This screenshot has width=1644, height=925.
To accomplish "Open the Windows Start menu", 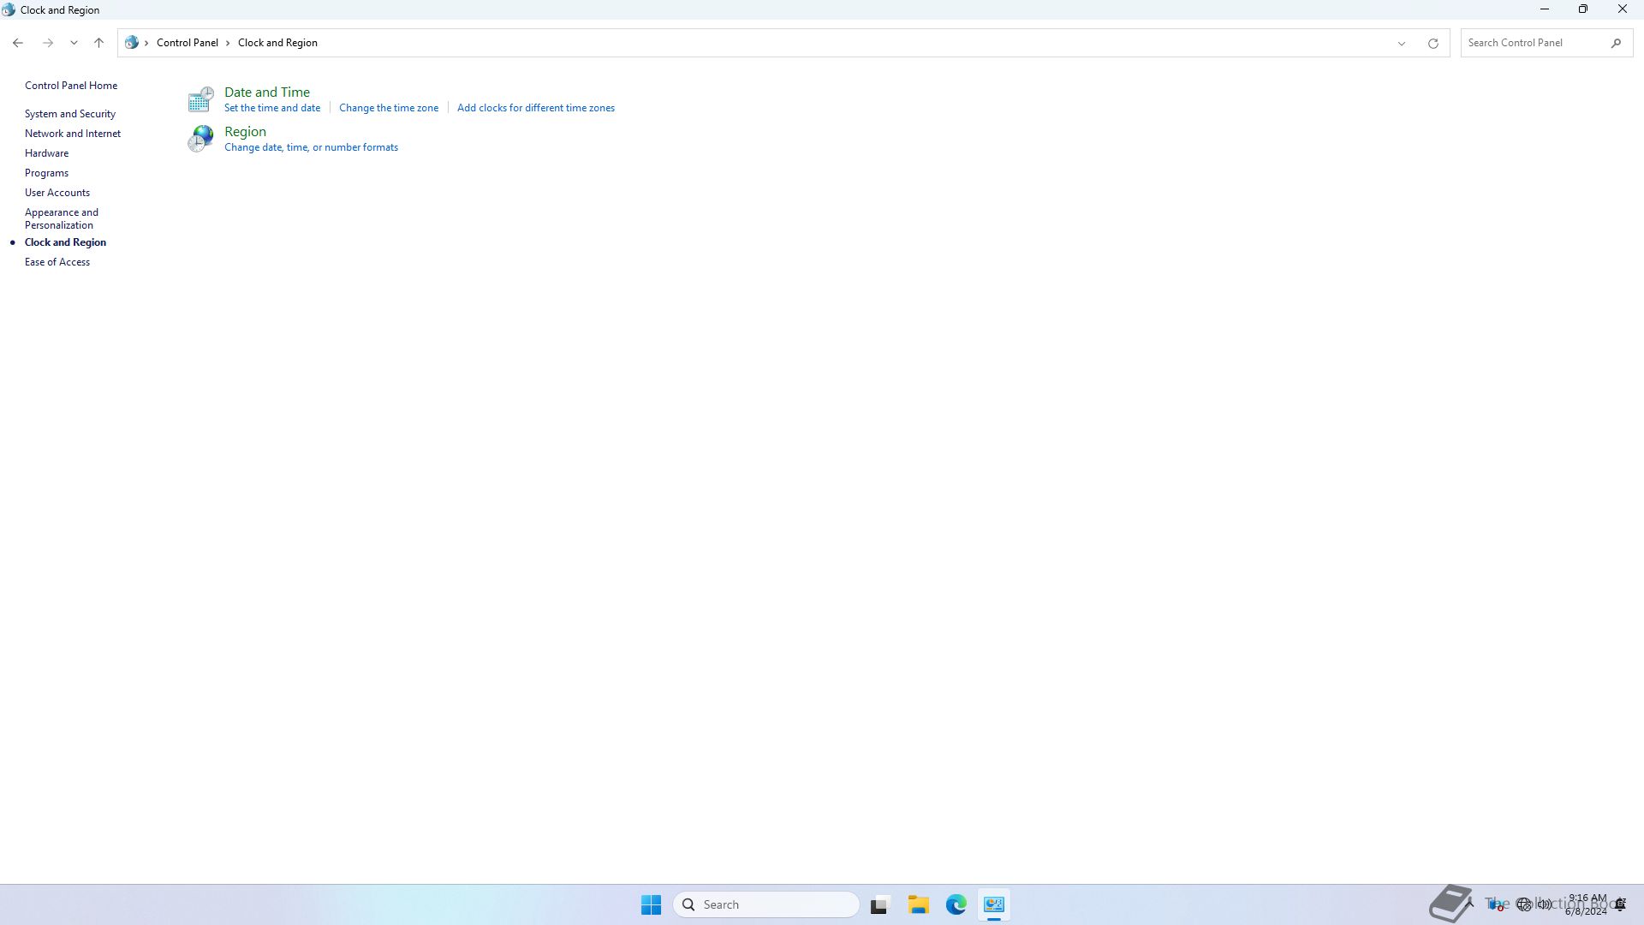I will 651,904.
